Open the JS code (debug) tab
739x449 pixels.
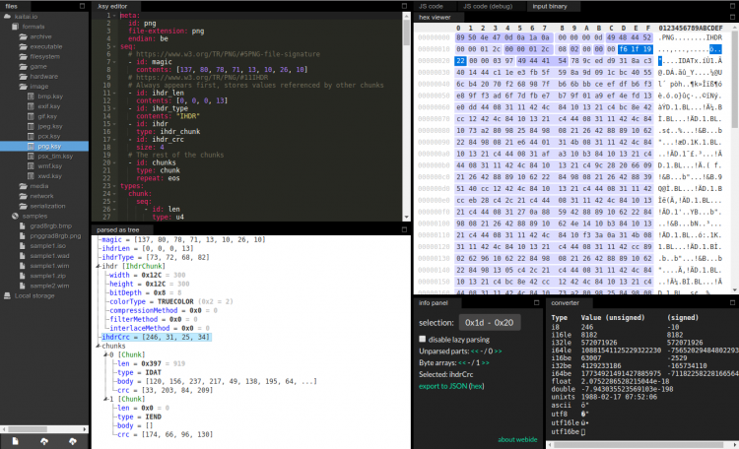click(x=488, y=6)
